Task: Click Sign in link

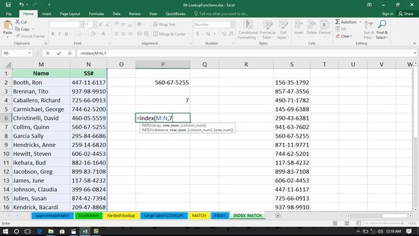Action: pos(388,14)
